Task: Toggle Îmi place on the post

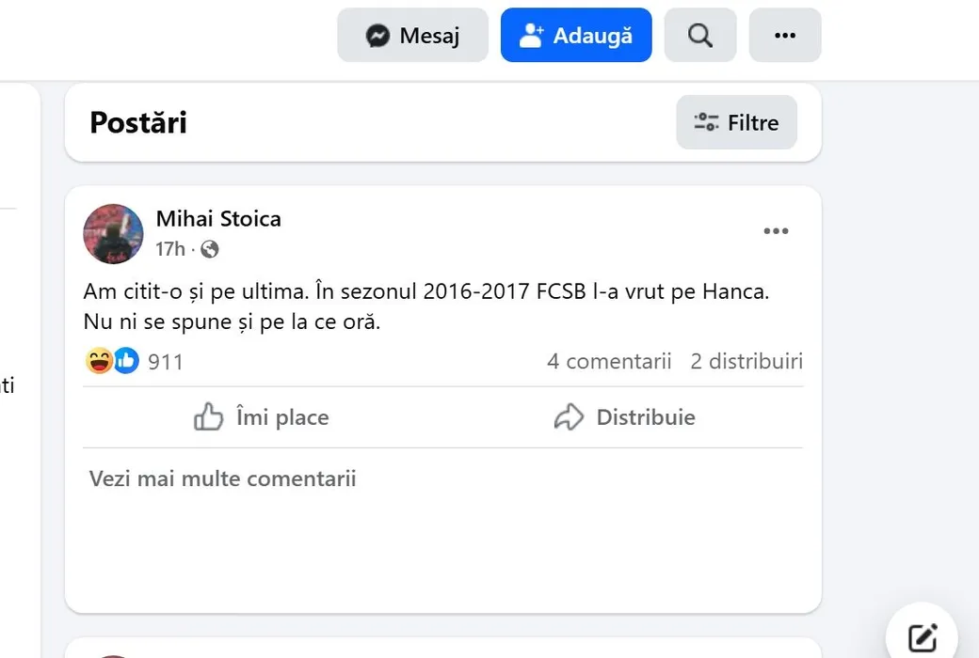Action: [x=262, y=417]
